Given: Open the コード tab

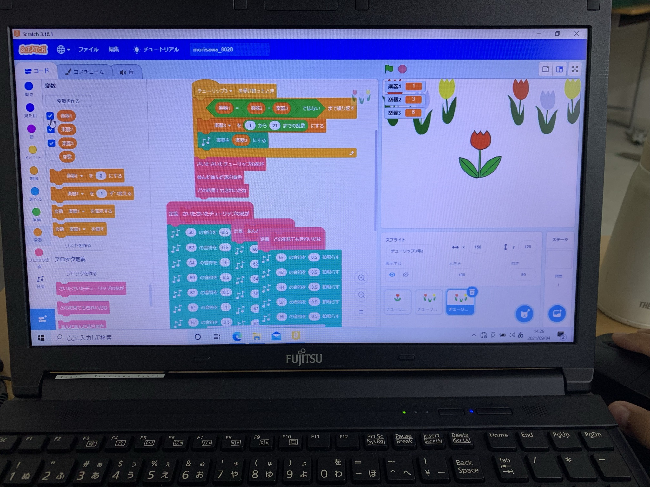Looking at the screenshot, I should click(x=39, y=71).
